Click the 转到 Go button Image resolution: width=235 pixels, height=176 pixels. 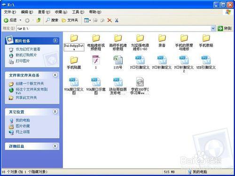(225, 29)
